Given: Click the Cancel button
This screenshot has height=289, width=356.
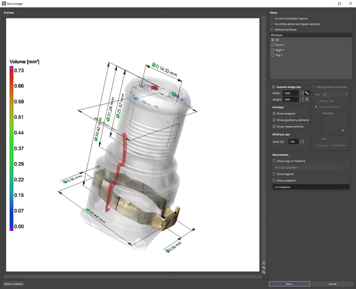Looking at the screenshot, I should [x=333, y=284].
